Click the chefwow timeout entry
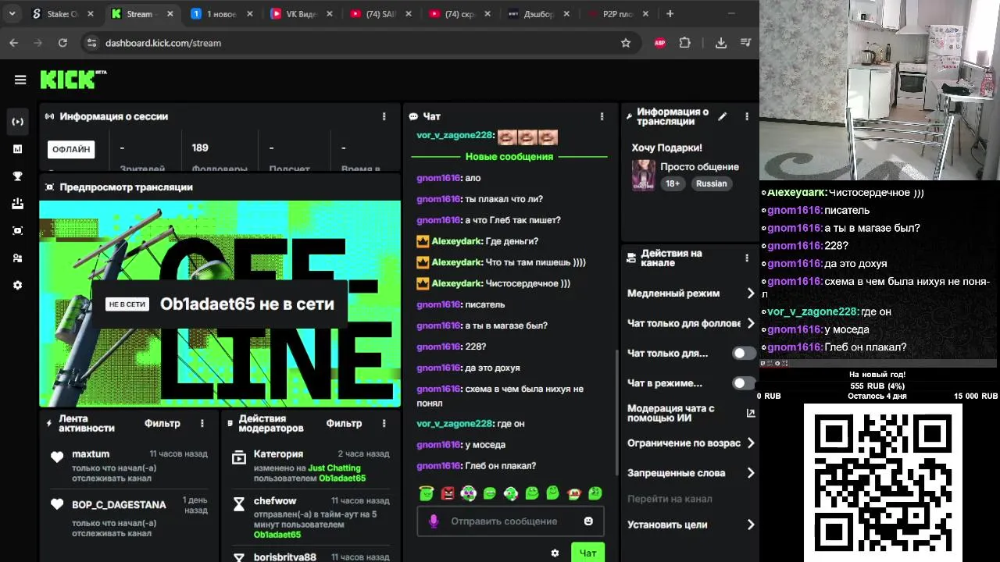This screenshot has height=562, width=1000. (x=311, y=516)
